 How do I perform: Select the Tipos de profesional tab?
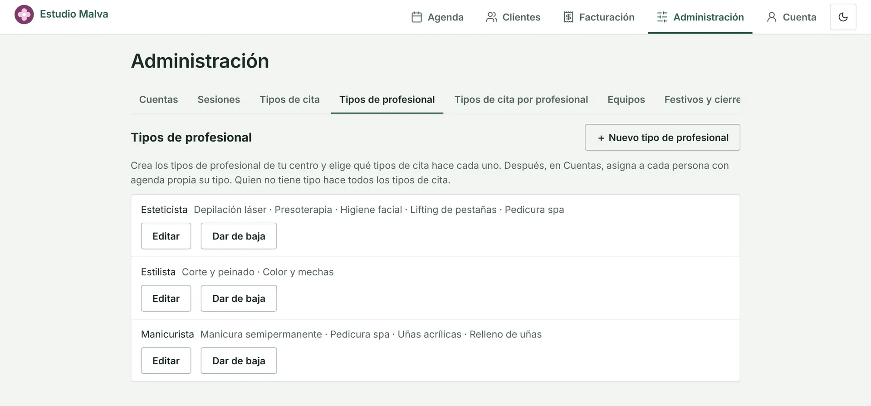coord(387,99)
